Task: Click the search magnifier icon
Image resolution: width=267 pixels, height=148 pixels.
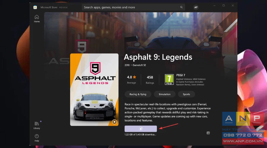Action: 181,7
